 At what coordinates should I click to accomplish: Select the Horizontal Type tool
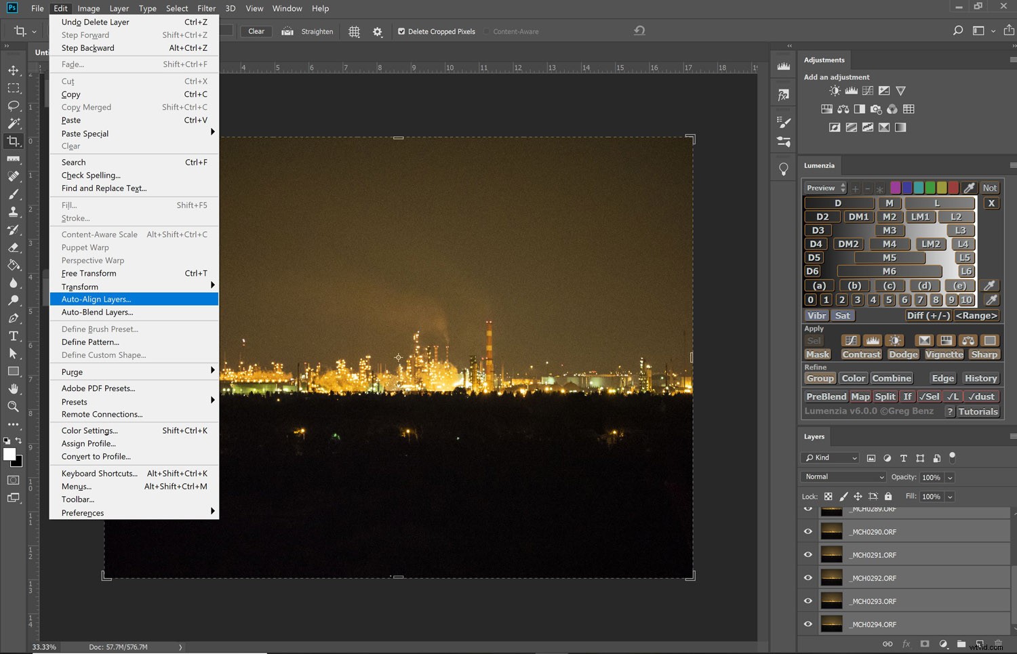14,335
